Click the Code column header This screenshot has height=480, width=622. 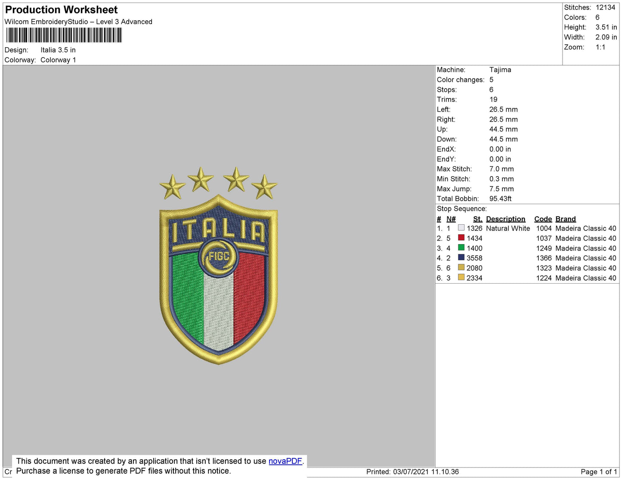[543, 219]
